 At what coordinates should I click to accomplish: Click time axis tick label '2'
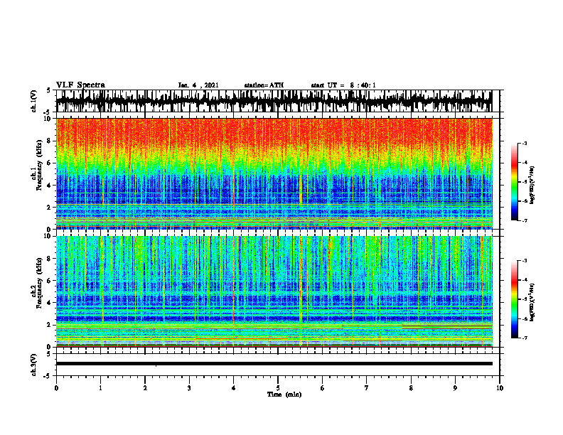(145, 388)
